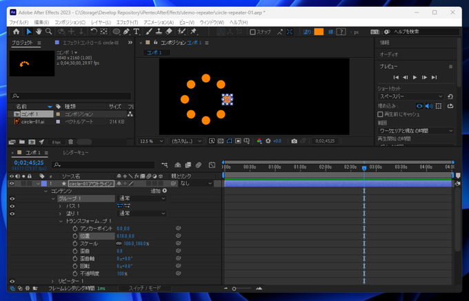Click the スイッチ / モード button
Image resolution: width=469 pixels, height=301 pixels.
145,289
